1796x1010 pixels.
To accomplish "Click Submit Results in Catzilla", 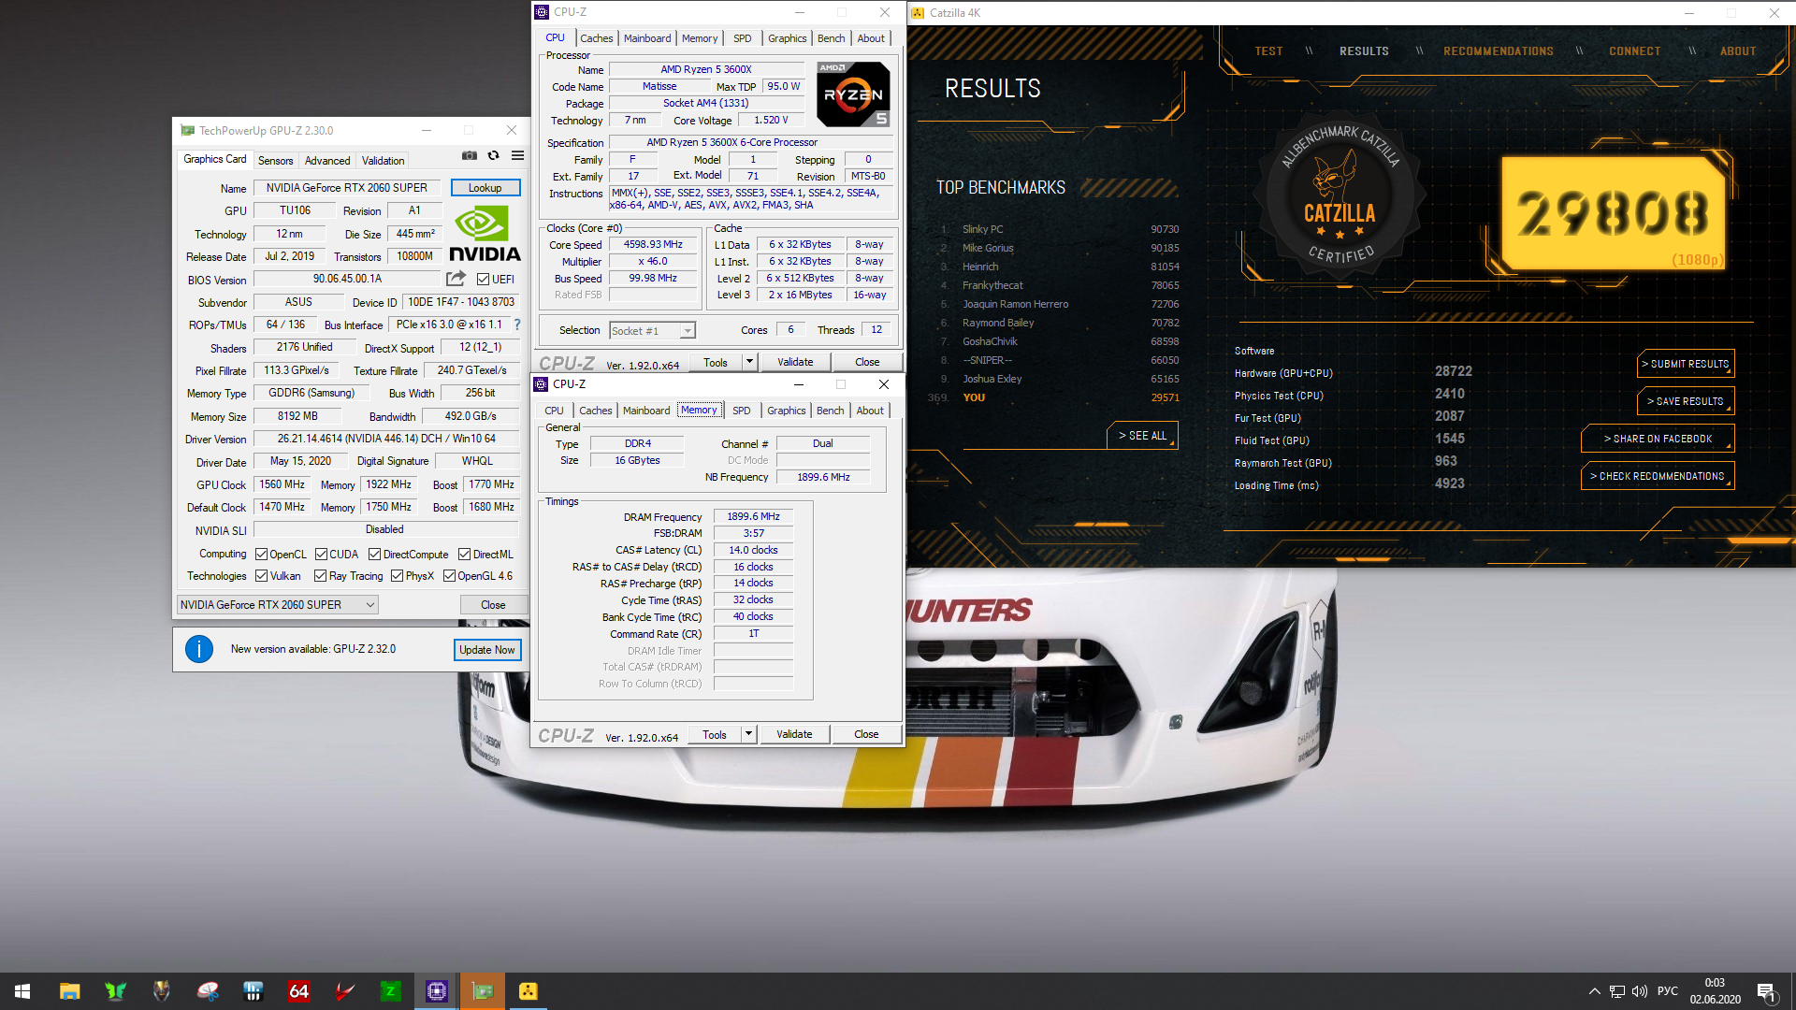I will (1686, 364).
